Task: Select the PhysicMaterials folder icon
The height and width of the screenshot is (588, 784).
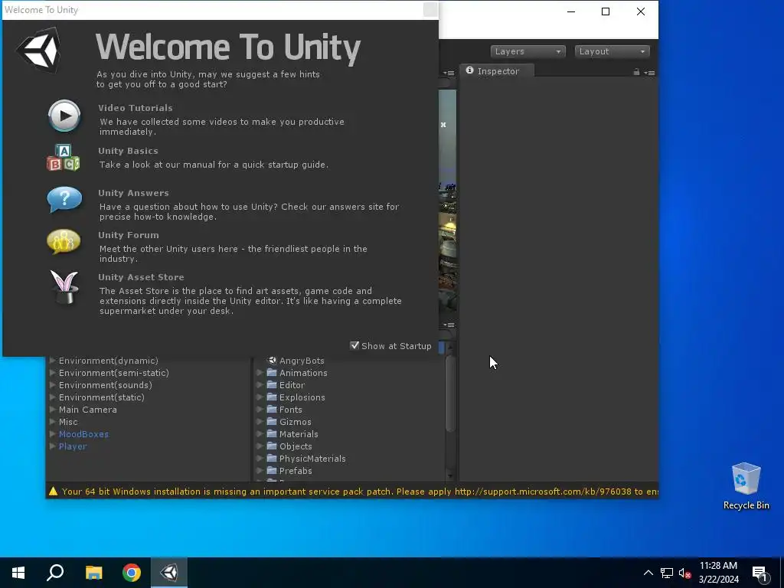Action: pos(272,459)
